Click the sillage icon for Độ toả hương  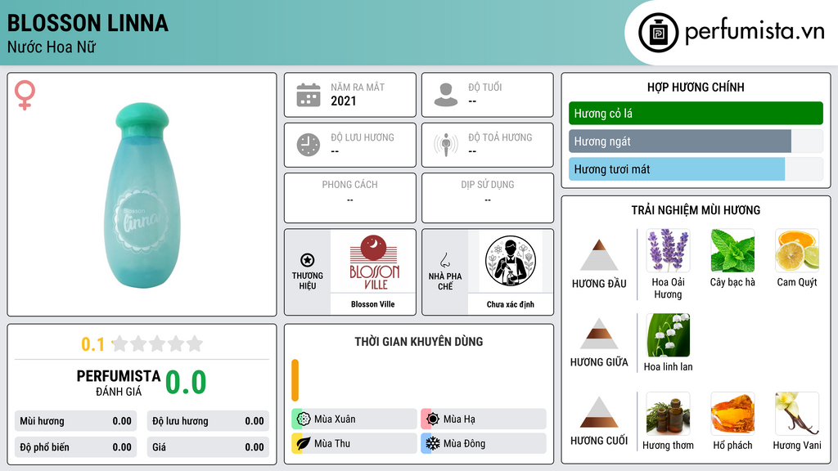pyautogui.click(x=446, y=145)
